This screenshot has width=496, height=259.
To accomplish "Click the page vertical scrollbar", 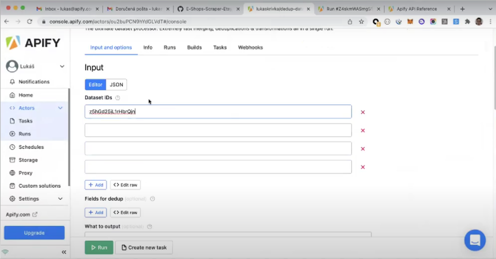I will 494,78.
